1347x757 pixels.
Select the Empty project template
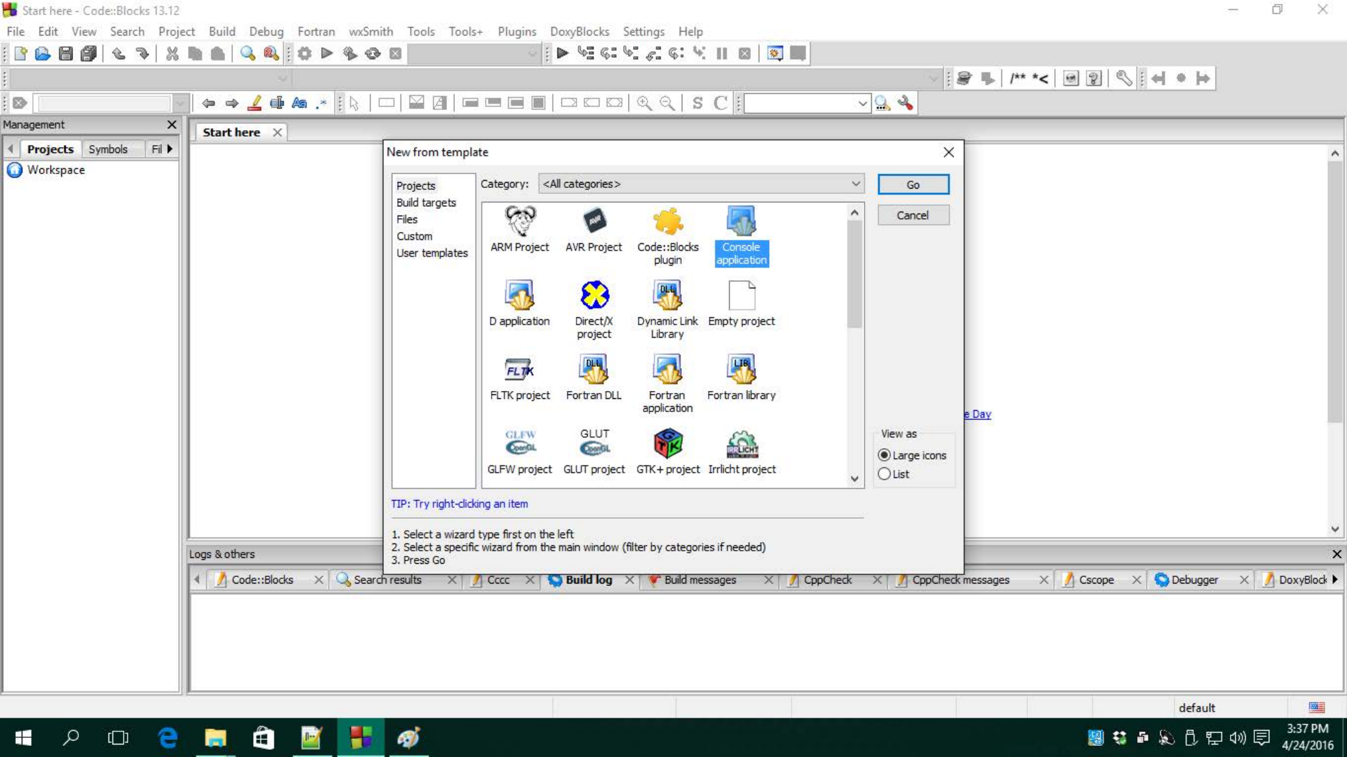[741, 296]
